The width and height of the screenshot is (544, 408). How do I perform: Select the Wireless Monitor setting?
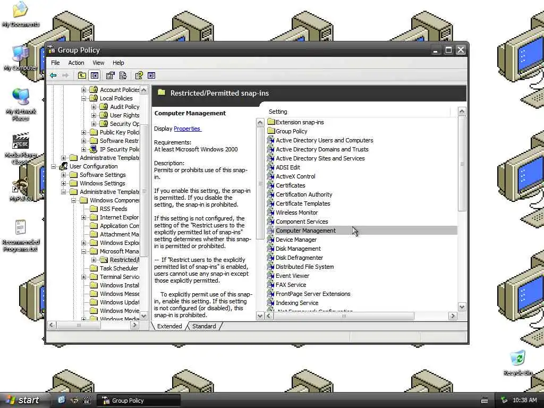(x=296, y=212)
